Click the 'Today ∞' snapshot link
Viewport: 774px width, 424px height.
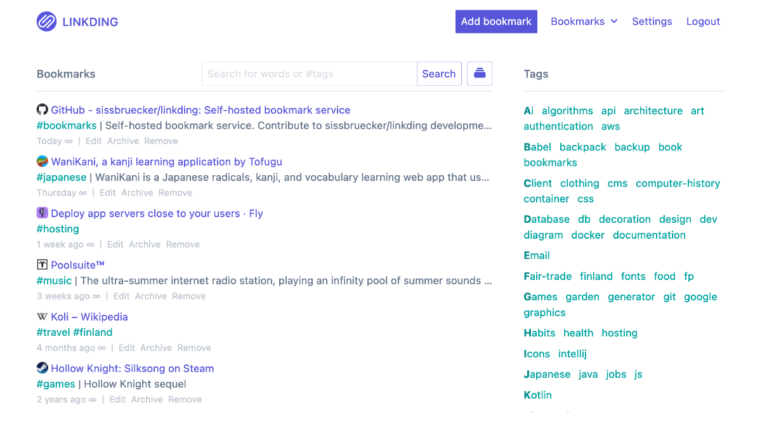[x=55, y=141]
